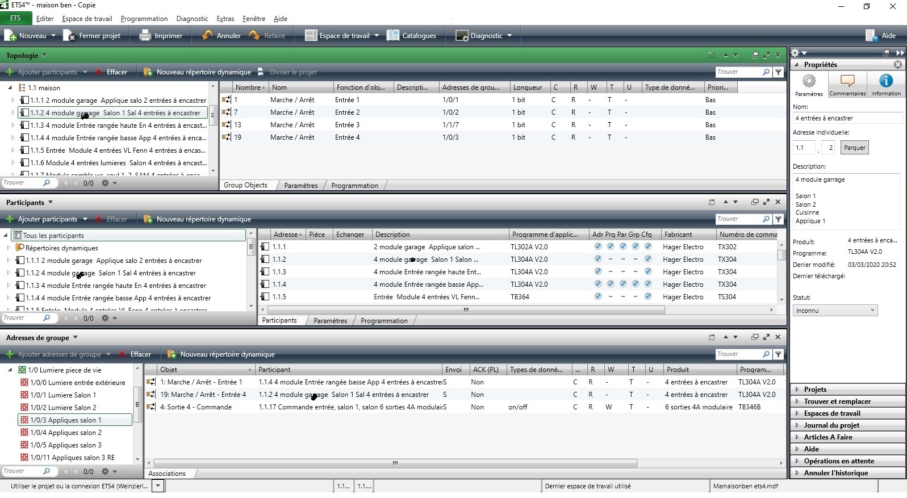Toggle the Adr checkmark for device 1.1.1
Viewport: 907px width, 498px height.
[x=597, y=247]
